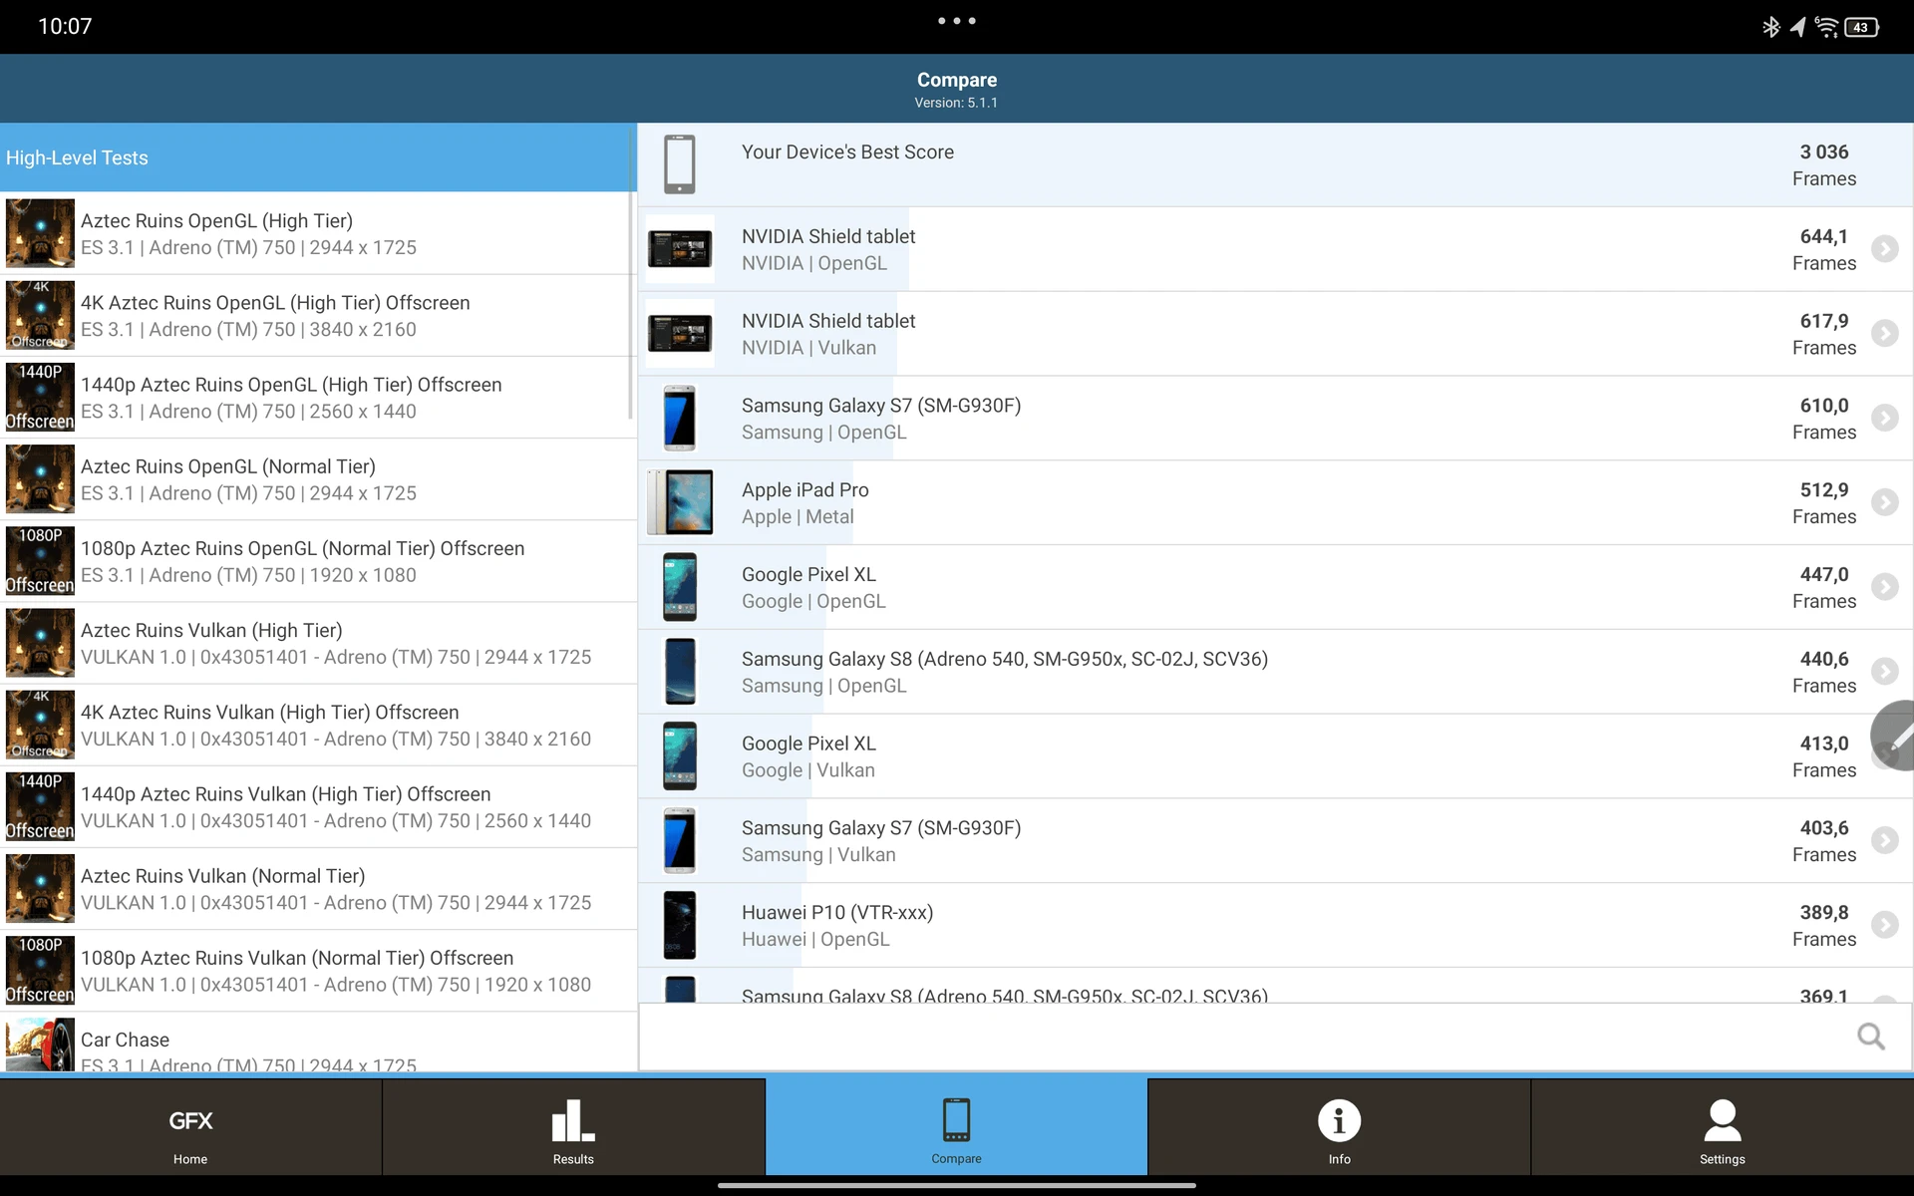Open Huawei P10 389,8 Frames score
The width and height of the screenshot is (1914, 1196).
coord(1824,925)
